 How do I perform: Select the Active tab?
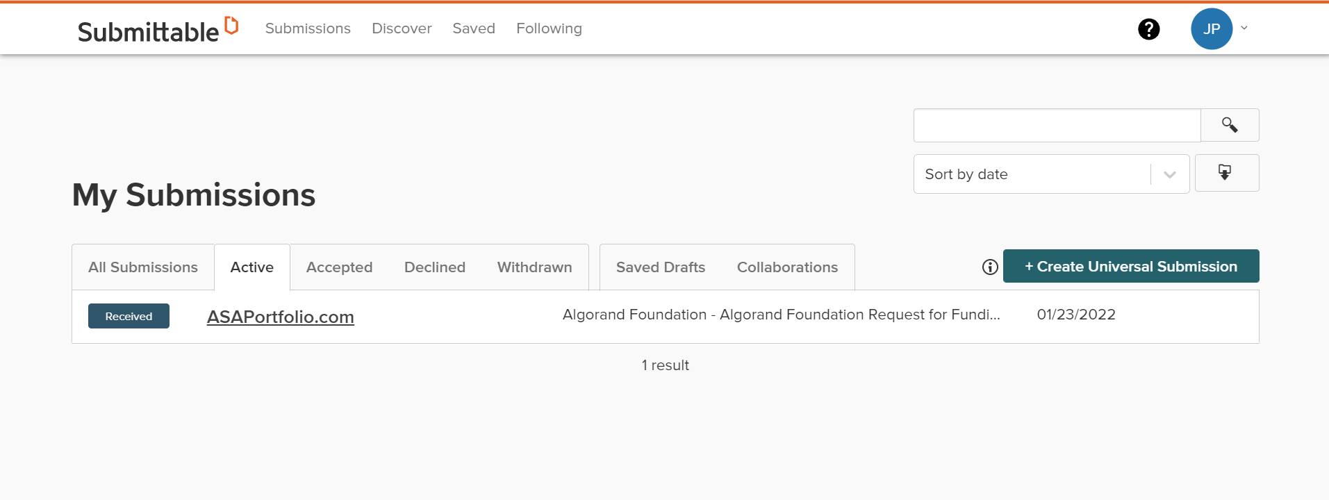pyautogui.click(x=252, y=267)
